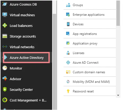The height and width of the screenshot is (110, 127).
Task: Click the Password reset key icon
Action: coord(68,91)
